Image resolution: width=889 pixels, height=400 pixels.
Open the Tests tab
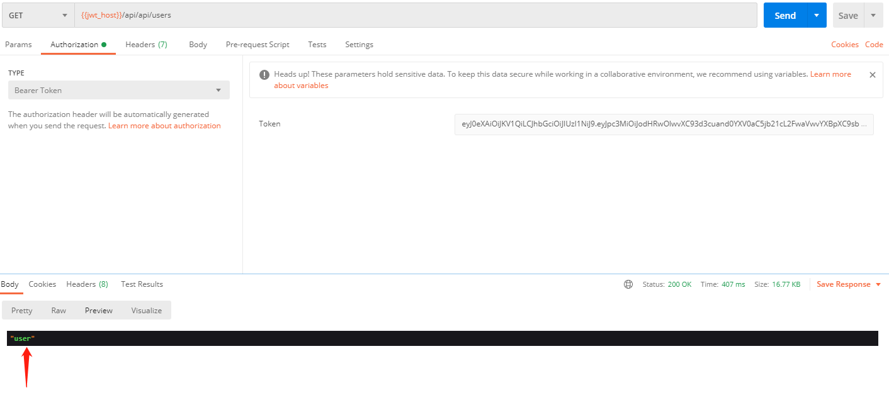tap(317, 45)
